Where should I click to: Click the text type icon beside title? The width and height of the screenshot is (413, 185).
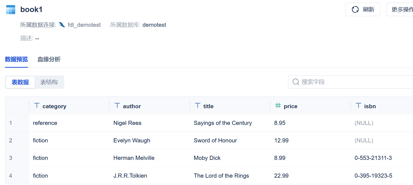coord(197,105)
